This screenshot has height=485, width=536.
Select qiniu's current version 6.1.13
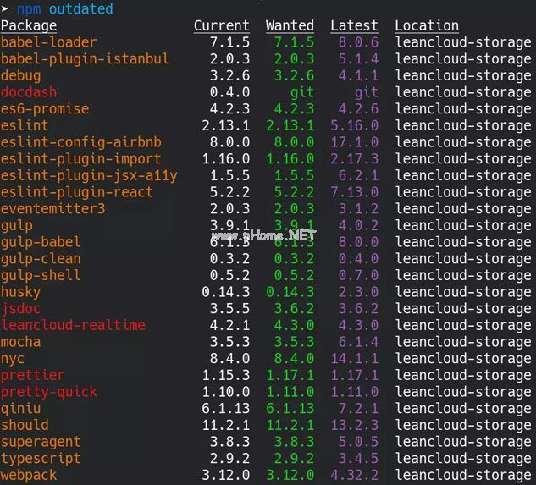(225, 408)
